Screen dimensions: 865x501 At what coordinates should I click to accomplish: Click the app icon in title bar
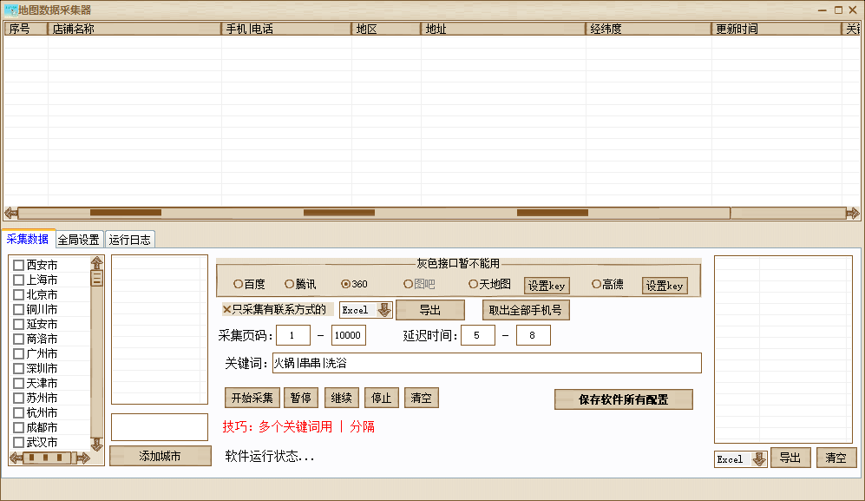[x=10, y=10]
